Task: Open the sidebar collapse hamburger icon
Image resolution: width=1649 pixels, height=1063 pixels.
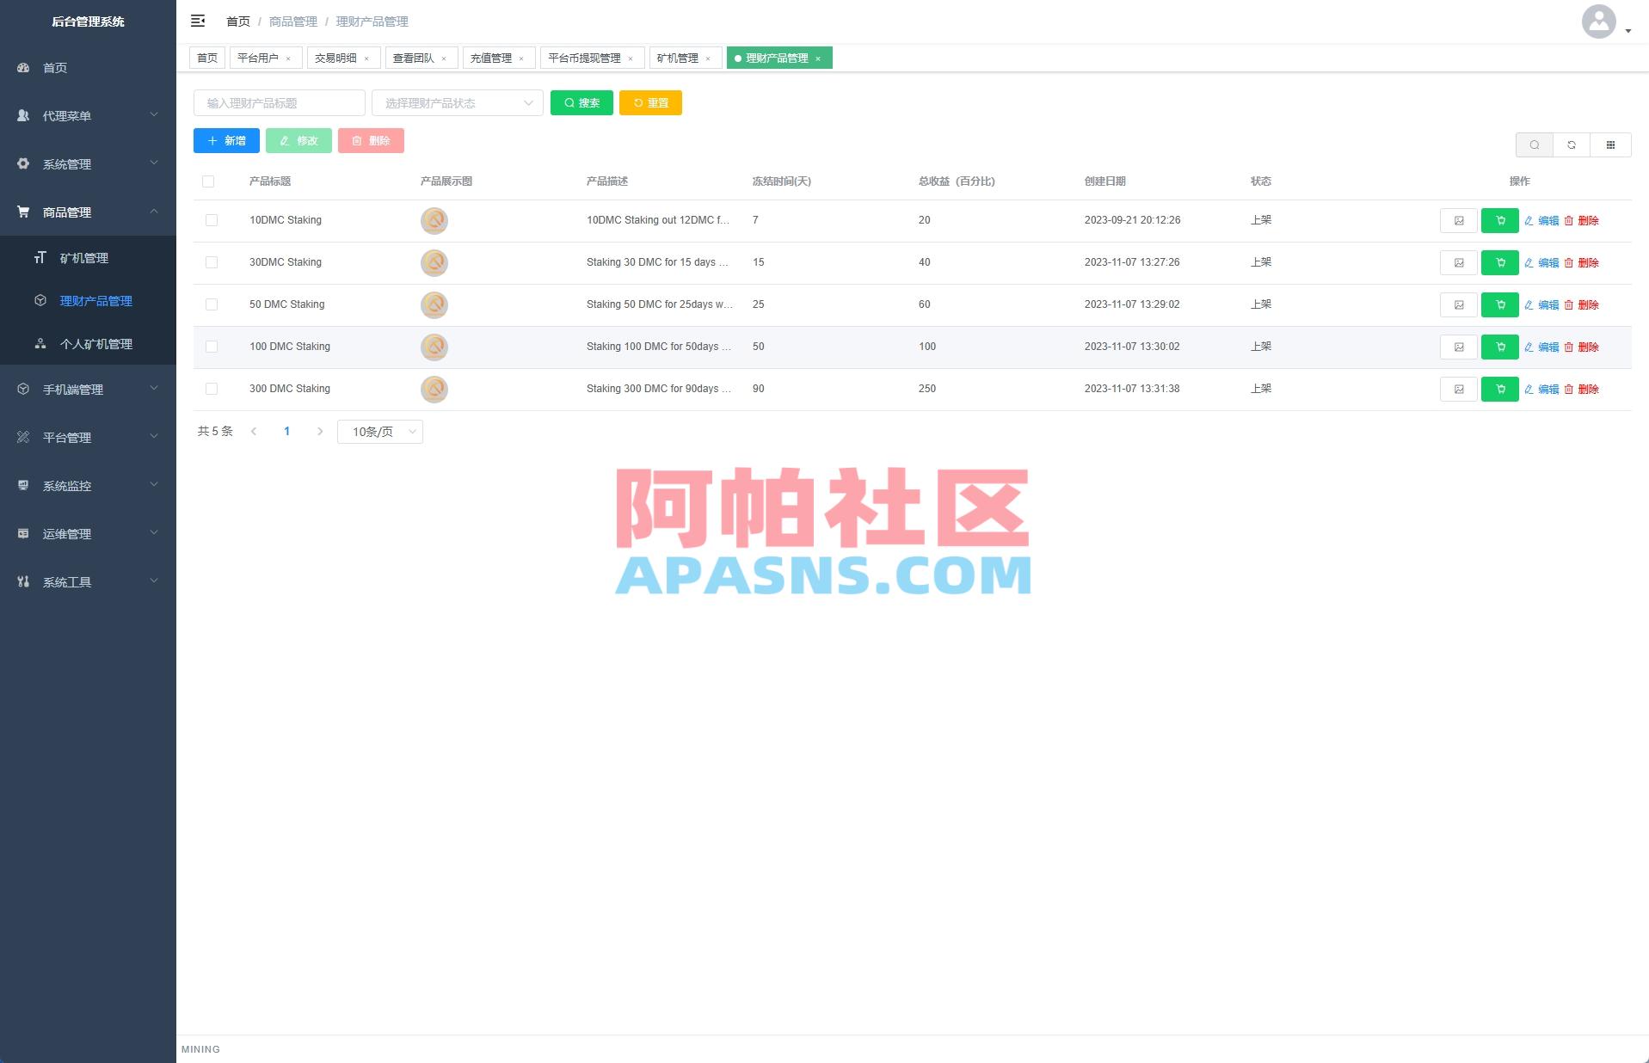Action: coord(198,21)
